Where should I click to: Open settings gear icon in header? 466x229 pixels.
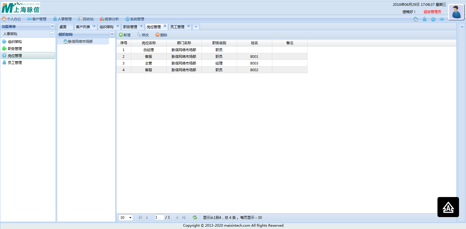click(433, 19)
